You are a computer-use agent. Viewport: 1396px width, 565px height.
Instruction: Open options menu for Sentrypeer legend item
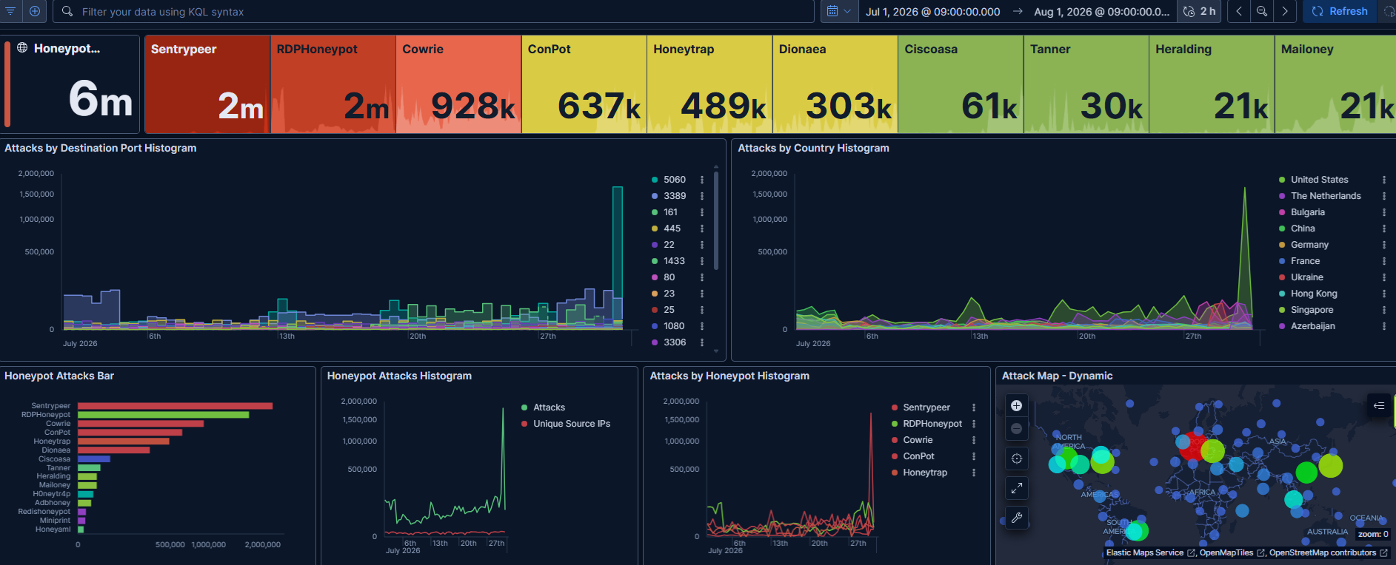pyautogui.click(x=974, y=407)
